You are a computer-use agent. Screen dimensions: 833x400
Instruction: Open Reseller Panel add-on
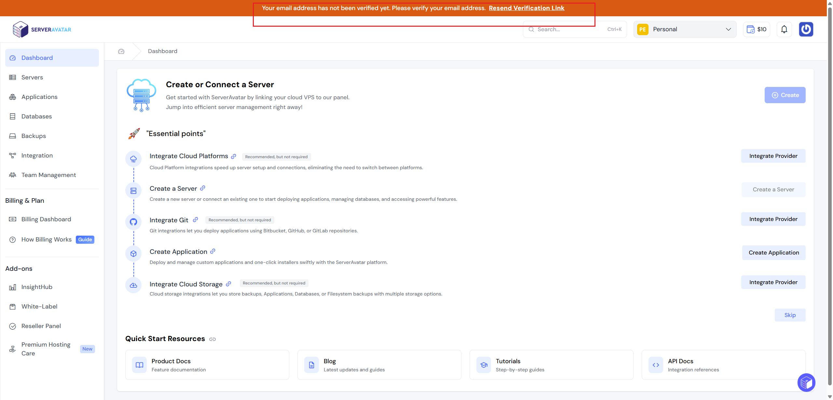[x=52, y=326]
